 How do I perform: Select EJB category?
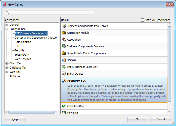point(17,46)
